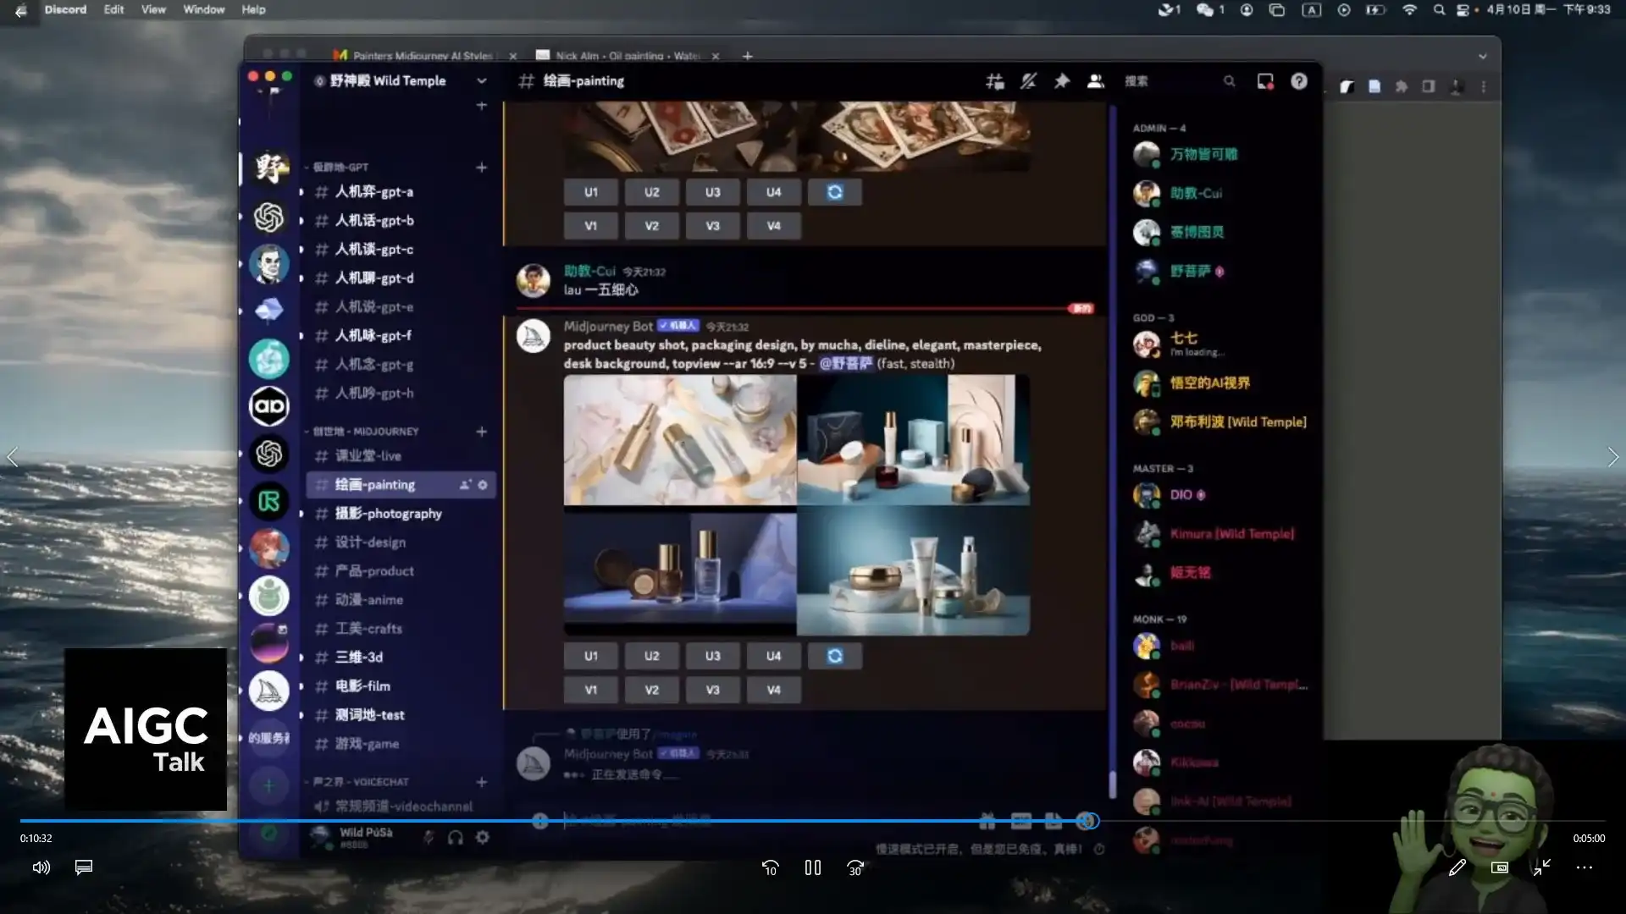1626x914 pixels.
Task: Toggle headphone deafen in the user panel
Action: pos(456,837)
